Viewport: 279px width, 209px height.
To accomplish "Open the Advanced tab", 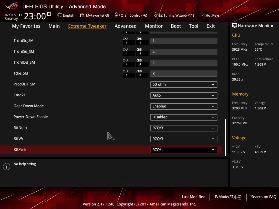I will (125, 26).
